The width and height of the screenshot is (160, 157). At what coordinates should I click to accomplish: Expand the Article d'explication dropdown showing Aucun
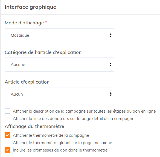[59, 94]
